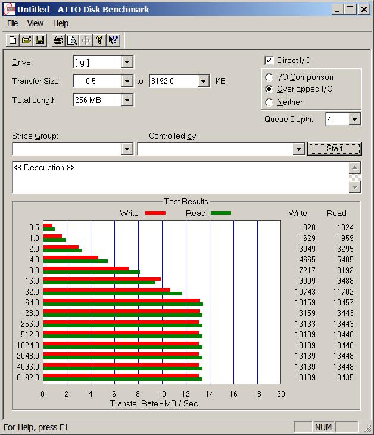Image resolution: width=374 pixels, height=435 pixels.
Task: Select the I/O Comparison radio button
Action: [269, 77]
